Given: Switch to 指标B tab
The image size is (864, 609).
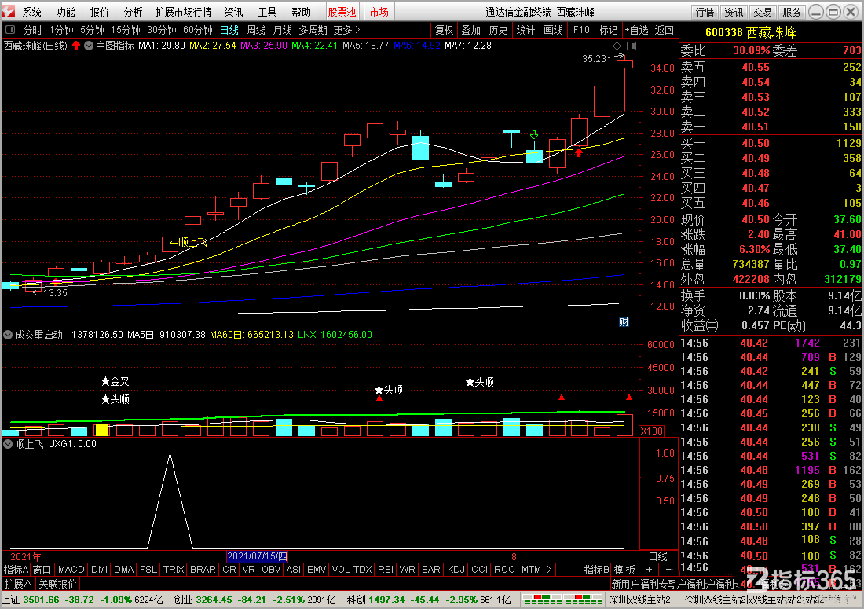Looking at the screenshot, I should 597,570.
